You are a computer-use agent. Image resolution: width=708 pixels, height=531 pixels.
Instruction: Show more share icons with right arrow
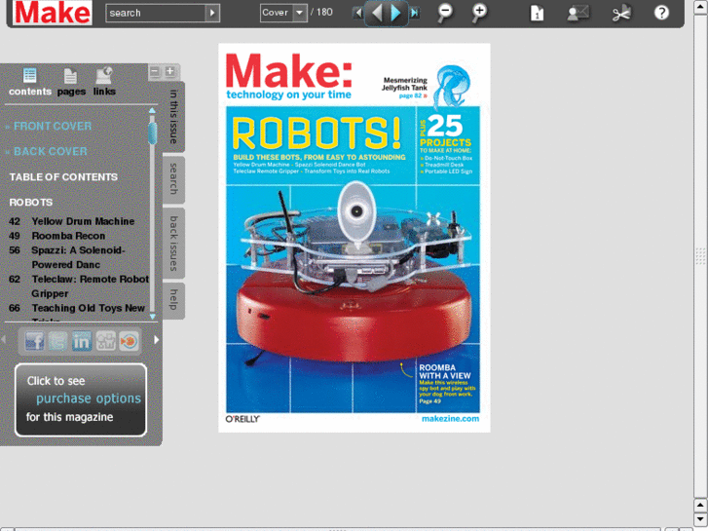click(x=156, y=339)
